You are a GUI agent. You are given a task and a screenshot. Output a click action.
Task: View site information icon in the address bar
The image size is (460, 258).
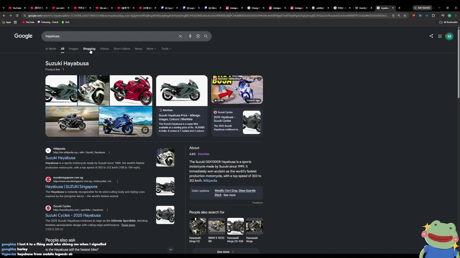pyautogui.click(x=24, y=15)
